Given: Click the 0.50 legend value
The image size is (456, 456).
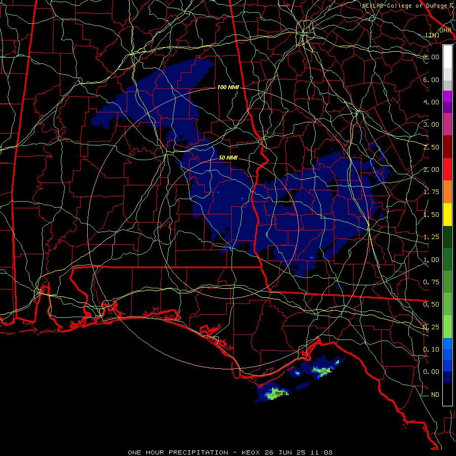Looking at the screenshot, I should [x=431, y=305].
